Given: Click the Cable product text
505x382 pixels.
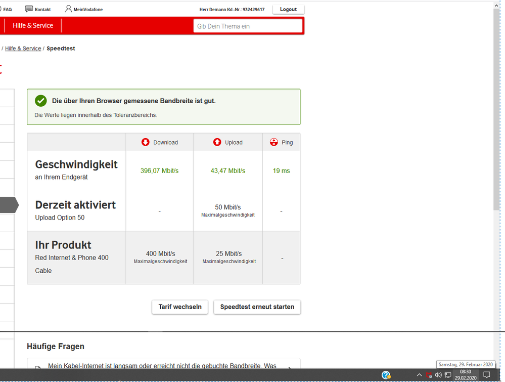Looking at the screenshot, I should coord(43,271).
